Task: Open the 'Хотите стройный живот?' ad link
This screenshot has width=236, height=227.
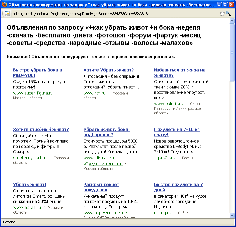Action: (x=41, y=129)
